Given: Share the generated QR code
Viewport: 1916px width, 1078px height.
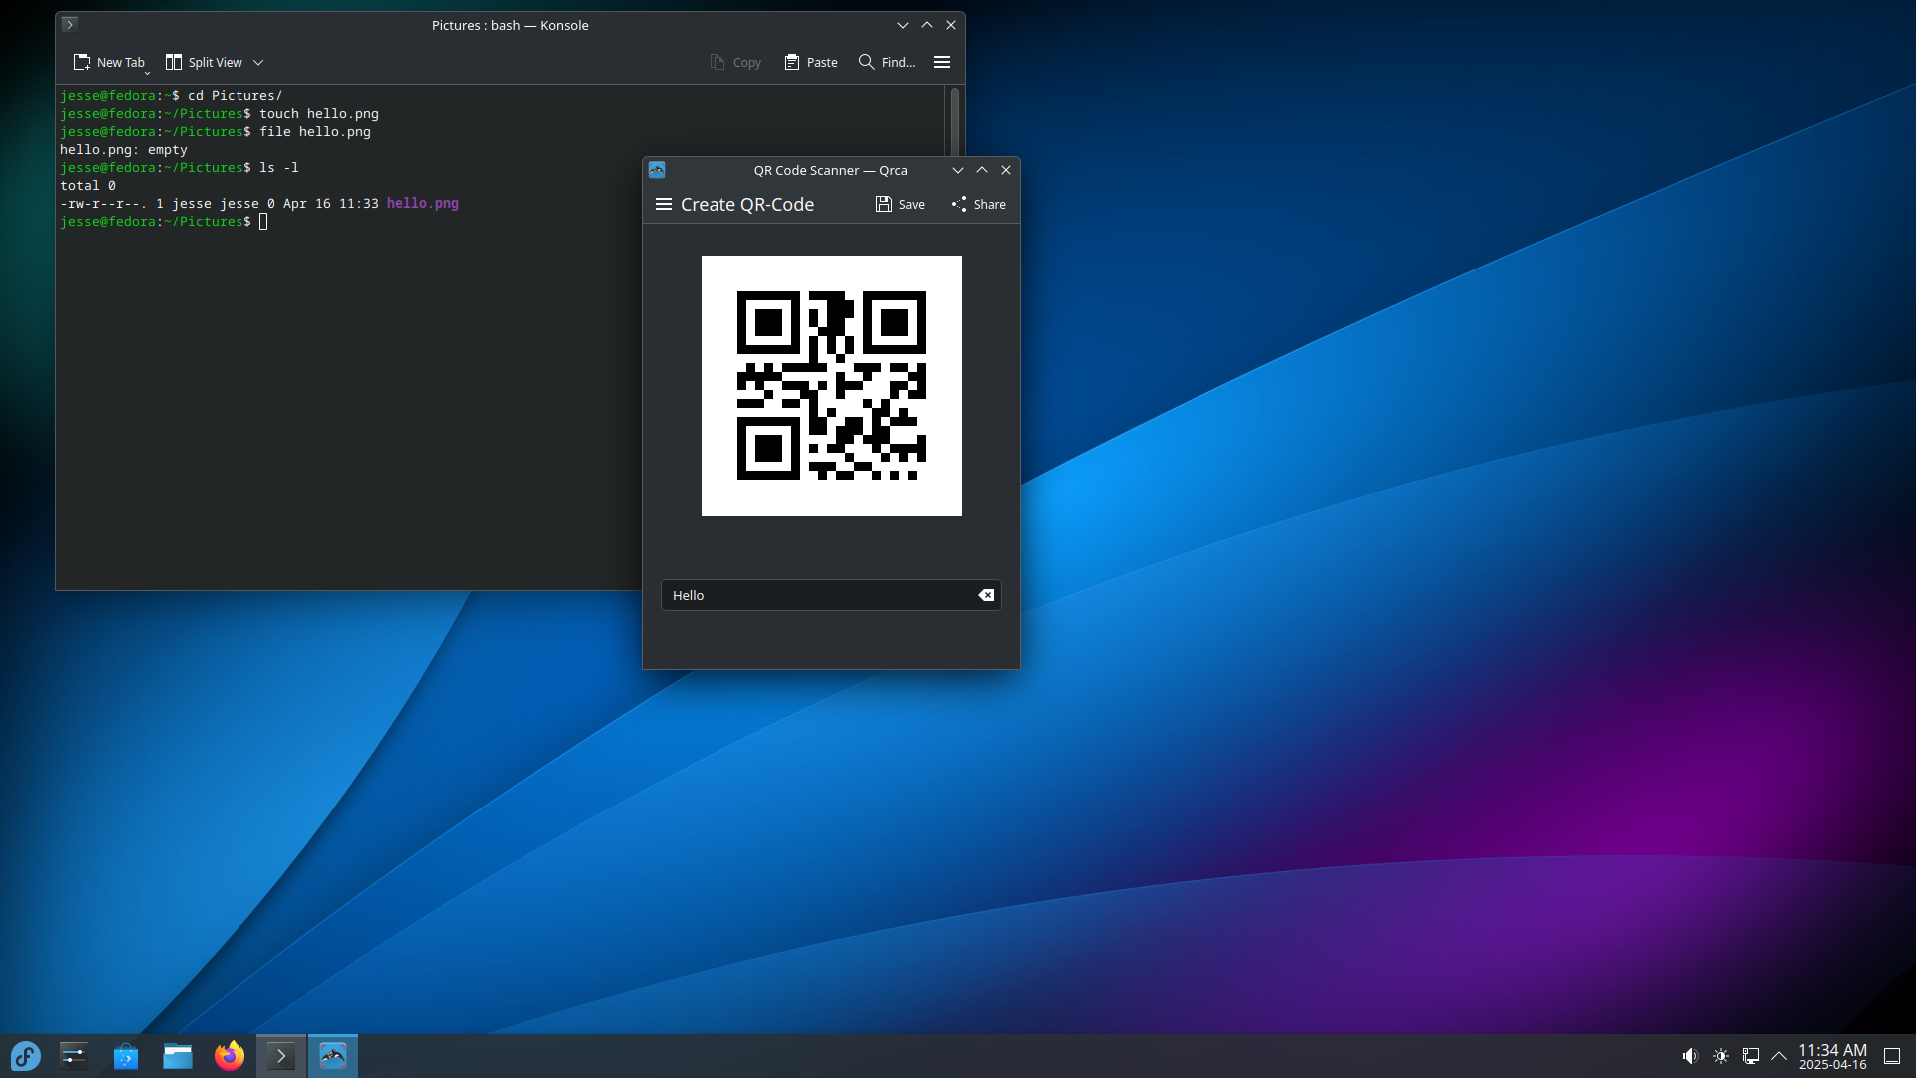Looking at the screenshot, I should (x=979, y=204).
